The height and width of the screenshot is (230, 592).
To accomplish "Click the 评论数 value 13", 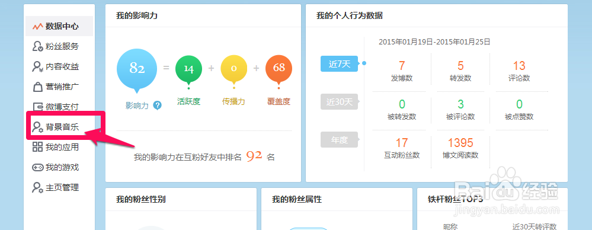I will pyautogui.click(x=519, y=66).
